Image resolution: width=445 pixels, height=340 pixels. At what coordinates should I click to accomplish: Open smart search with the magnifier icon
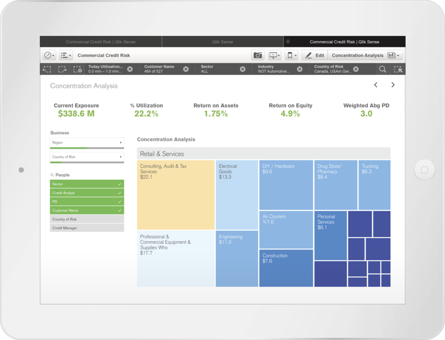[x=383, y=69]
